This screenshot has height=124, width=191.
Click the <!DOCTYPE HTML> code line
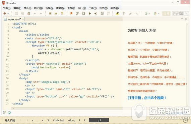coord(24,24)
